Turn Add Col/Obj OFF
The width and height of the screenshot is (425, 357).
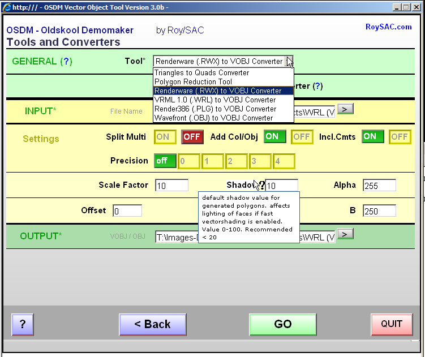click(x=302, y=137)
